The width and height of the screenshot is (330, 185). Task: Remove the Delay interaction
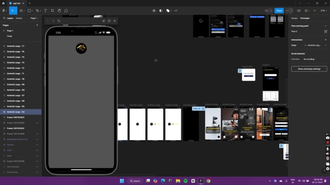326,45
